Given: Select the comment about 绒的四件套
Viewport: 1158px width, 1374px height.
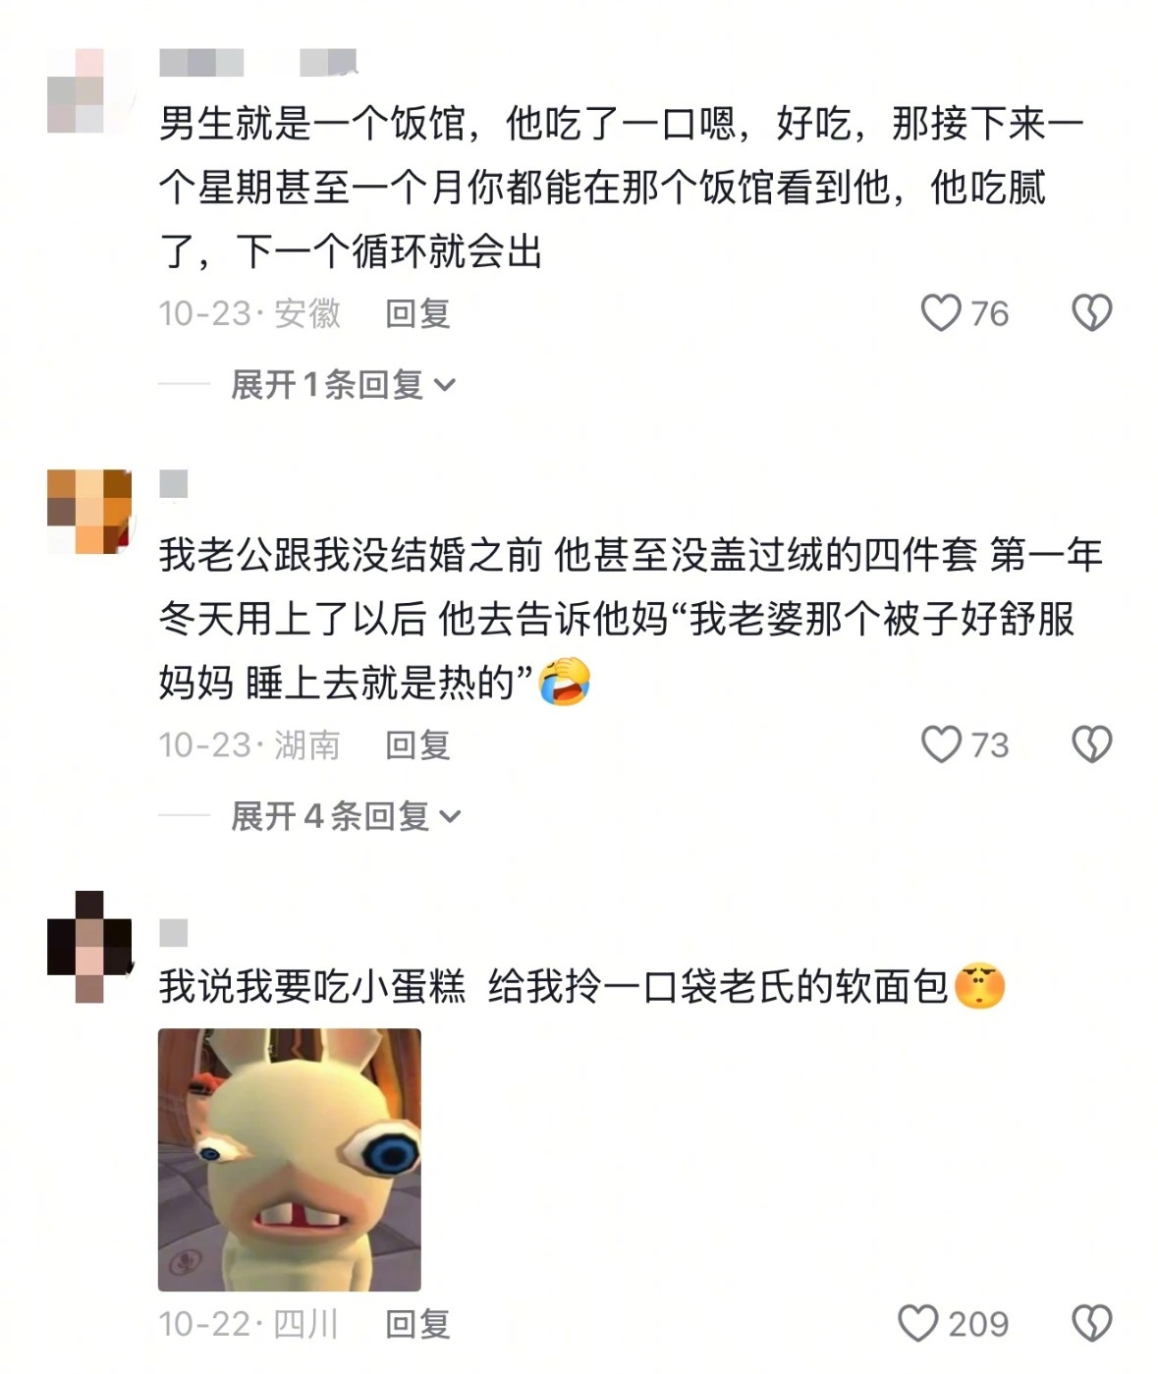Looking at the screenshot, I should pyautogui.click(x=630, y=619).
